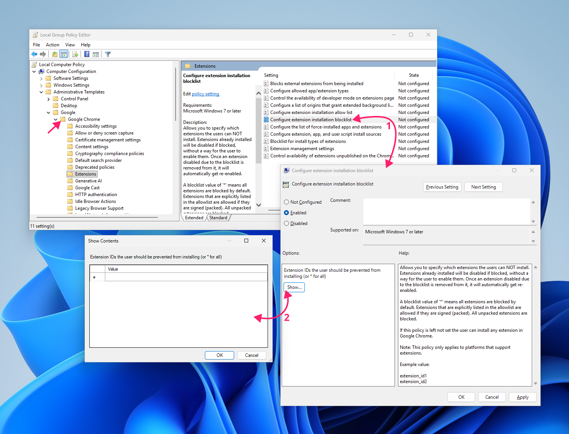Image resolution: width=569 pixels, height=434 pixels.
Task: Click the policy icon beside 'Configure allowed app/extension types'
Action: coord(266,91)
